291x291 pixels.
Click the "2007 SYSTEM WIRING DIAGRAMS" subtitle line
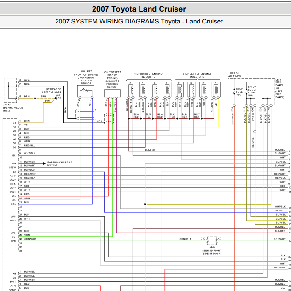coord(139,22)
